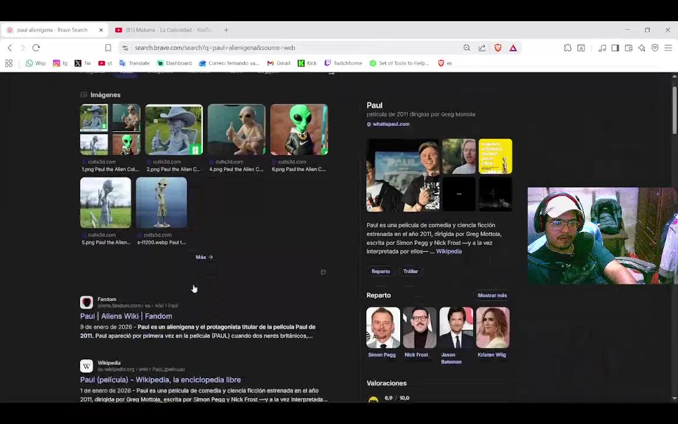Open Paul | Aliens Wiki | Fandom result
The width and height of the screenshot is (678, 424).
click(x=127, y=316)
